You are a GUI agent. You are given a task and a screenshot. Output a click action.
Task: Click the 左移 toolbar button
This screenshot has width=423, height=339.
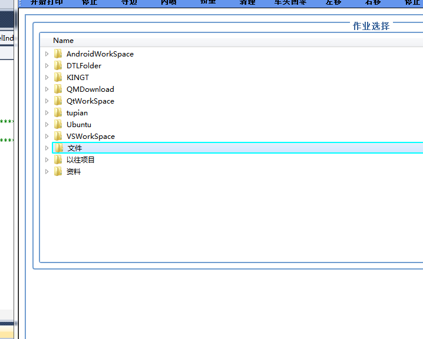coord(333,2)
